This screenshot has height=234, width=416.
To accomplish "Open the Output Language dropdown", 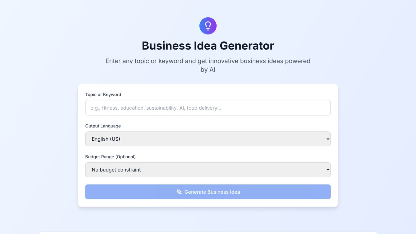I will (x=208, y=139).
